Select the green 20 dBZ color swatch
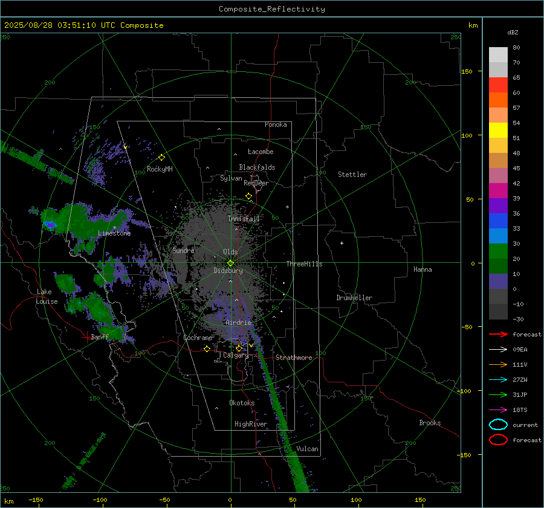 [498, 251]
